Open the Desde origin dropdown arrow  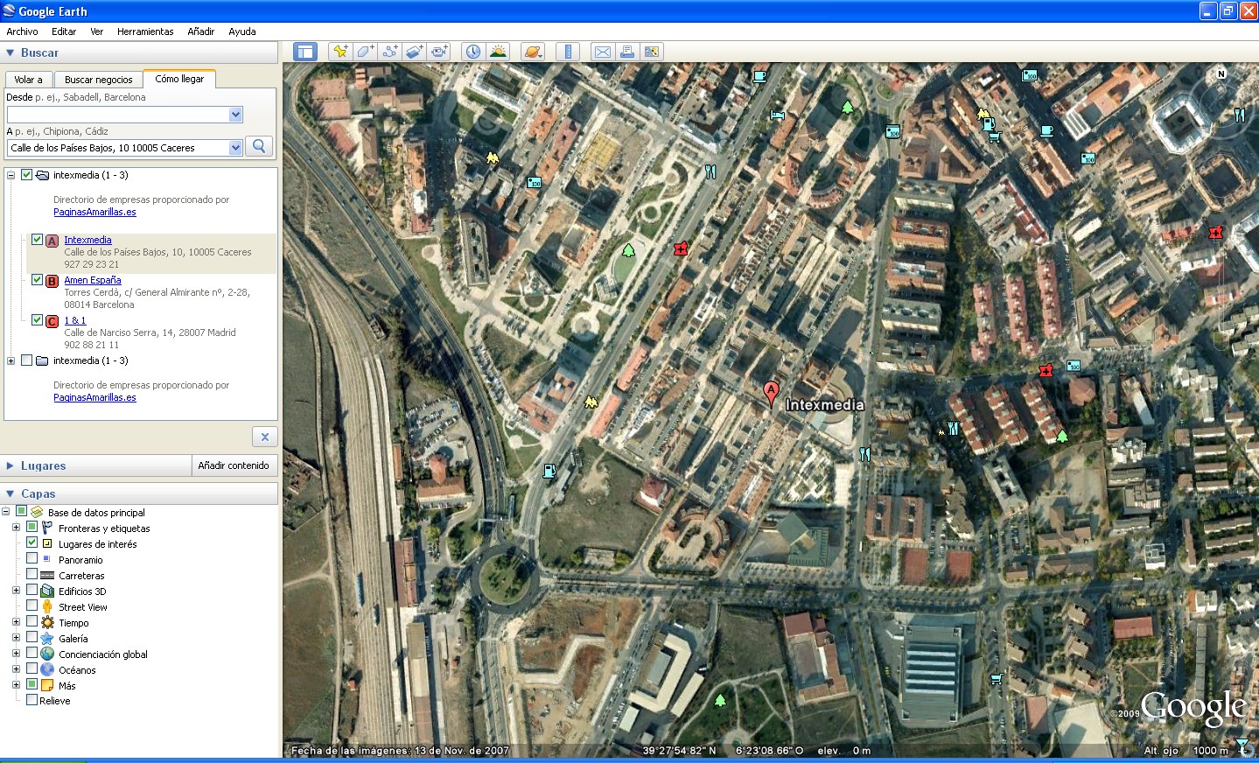pos(235,115)
